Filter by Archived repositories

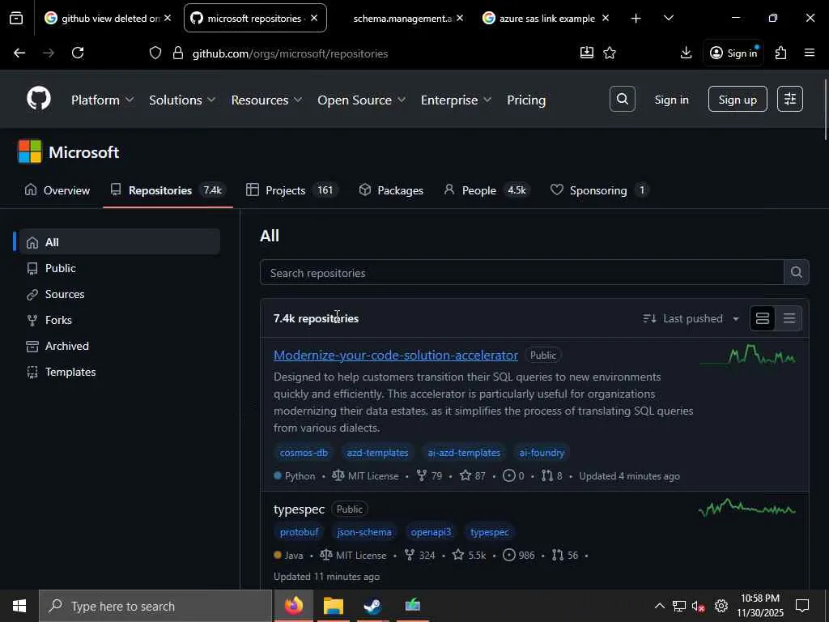[x=120, y=346]
